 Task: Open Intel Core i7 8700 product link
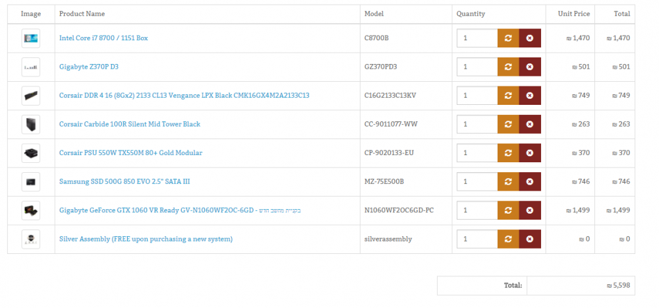tap(103, 38)
